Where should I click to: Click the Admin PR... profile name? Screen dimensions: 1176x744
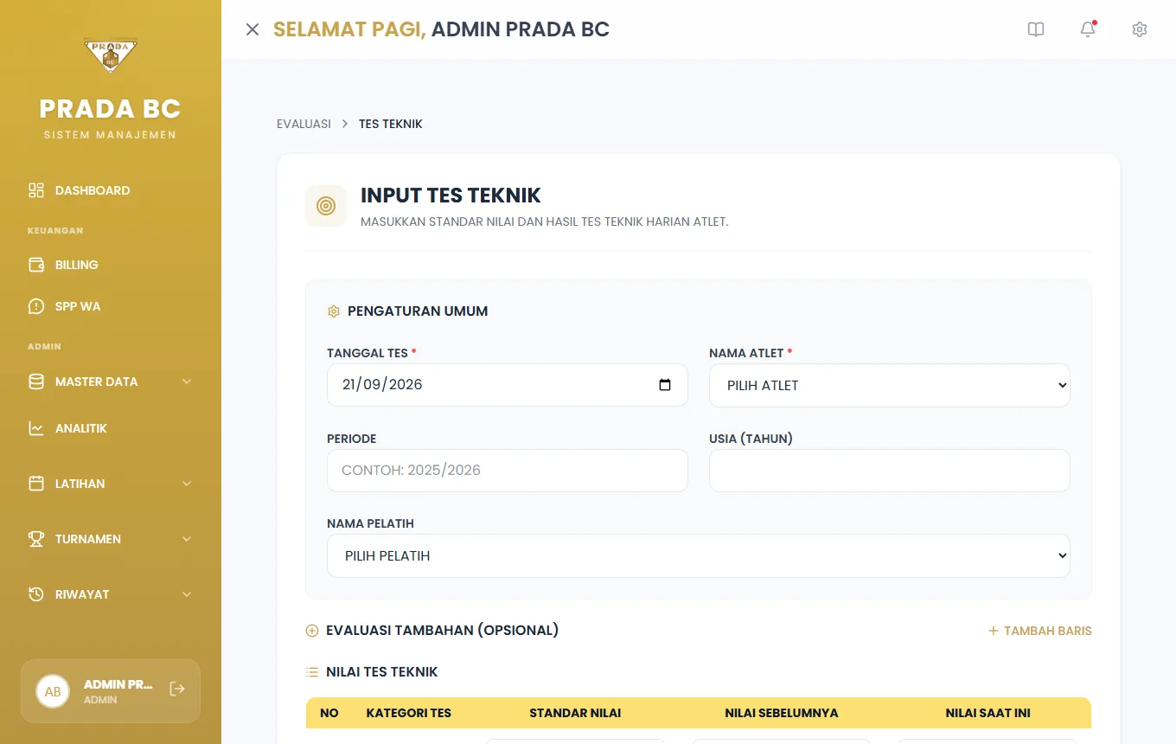(x=118, y=684)
